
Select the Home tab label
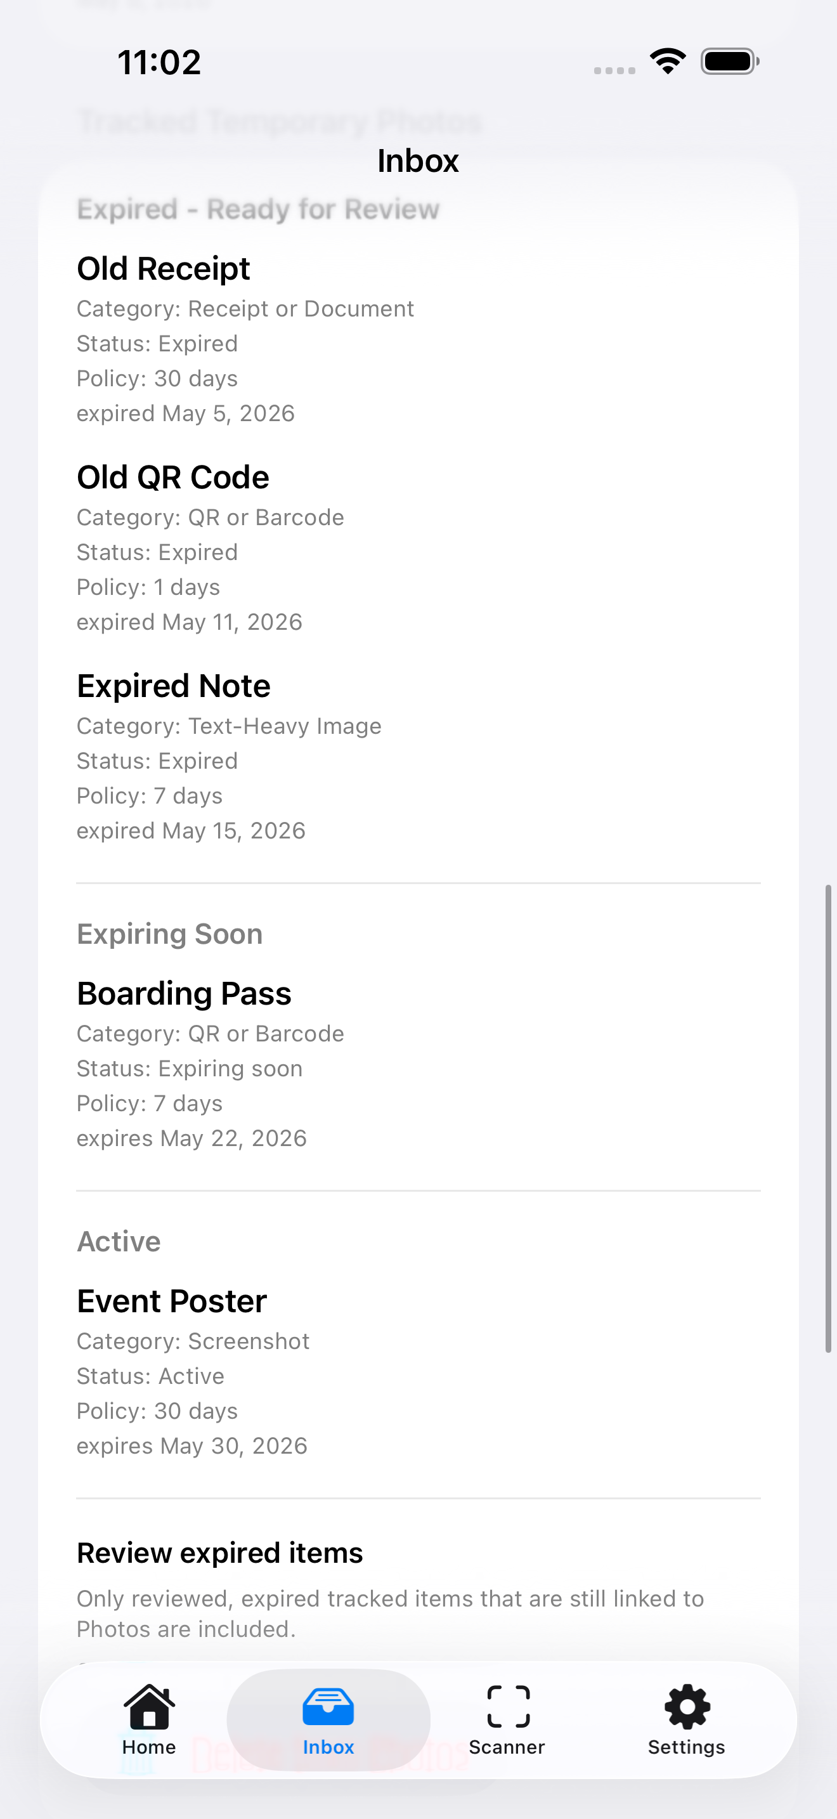tap(149, 1747)
